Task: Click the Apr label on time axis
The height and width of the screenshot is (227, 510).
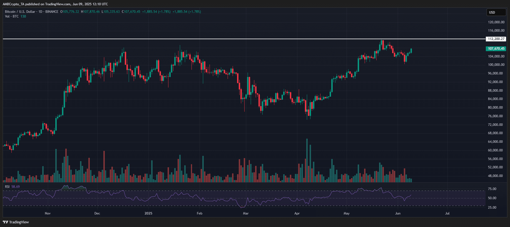Action: 297,213
